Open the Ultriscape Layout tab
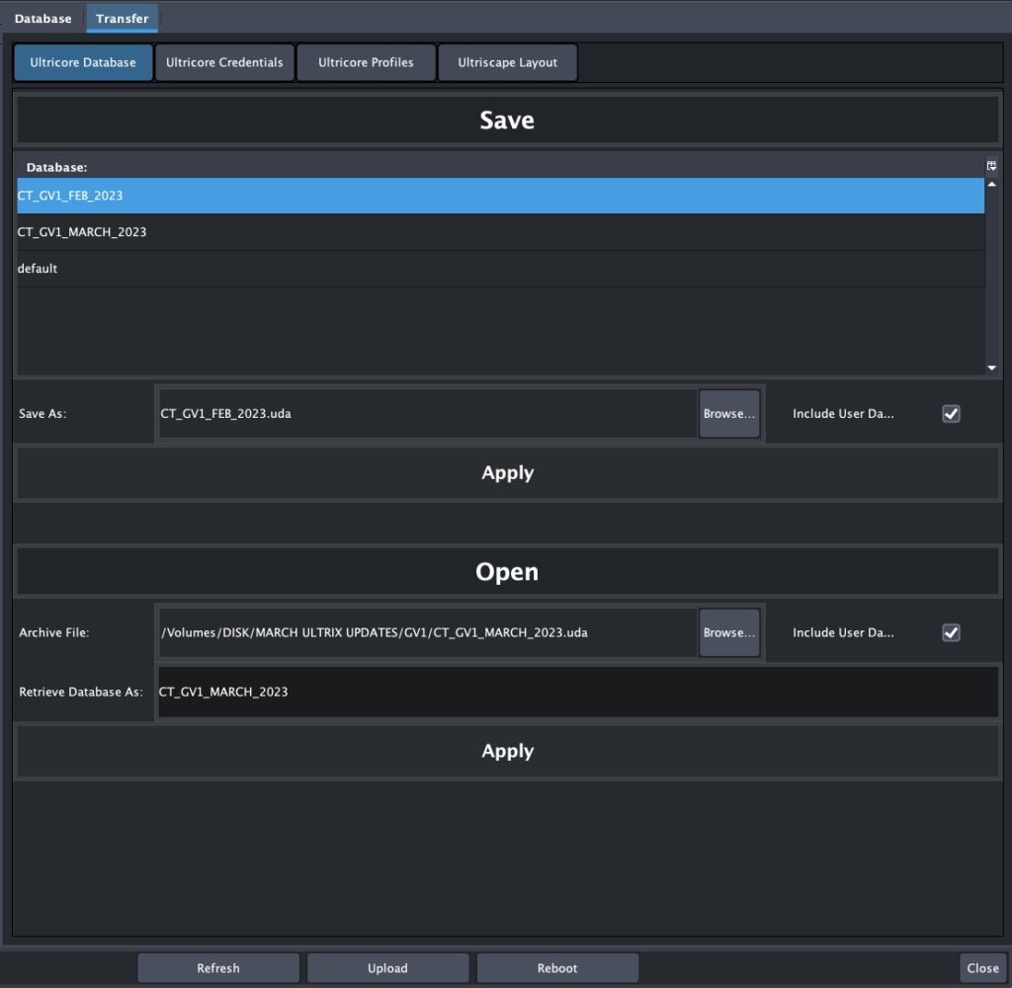Screen dimensions: 1012x988 [x=507, y=61]
